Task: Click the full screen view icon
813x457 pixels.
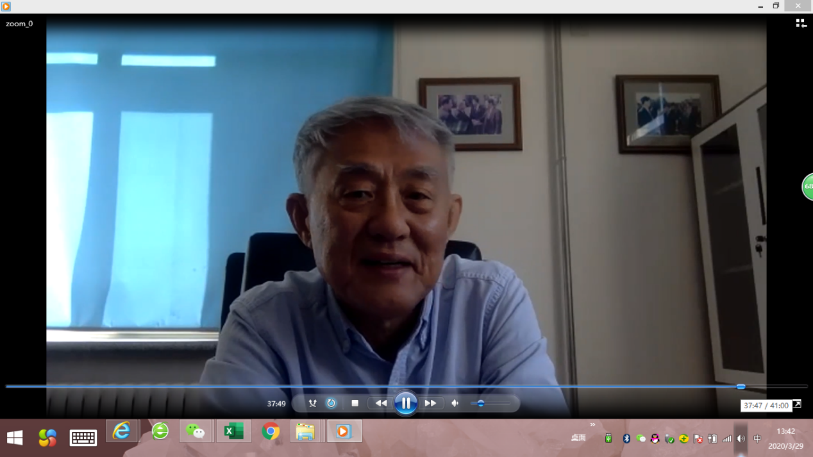Action: pyautogui.click(x=797, y=404)
